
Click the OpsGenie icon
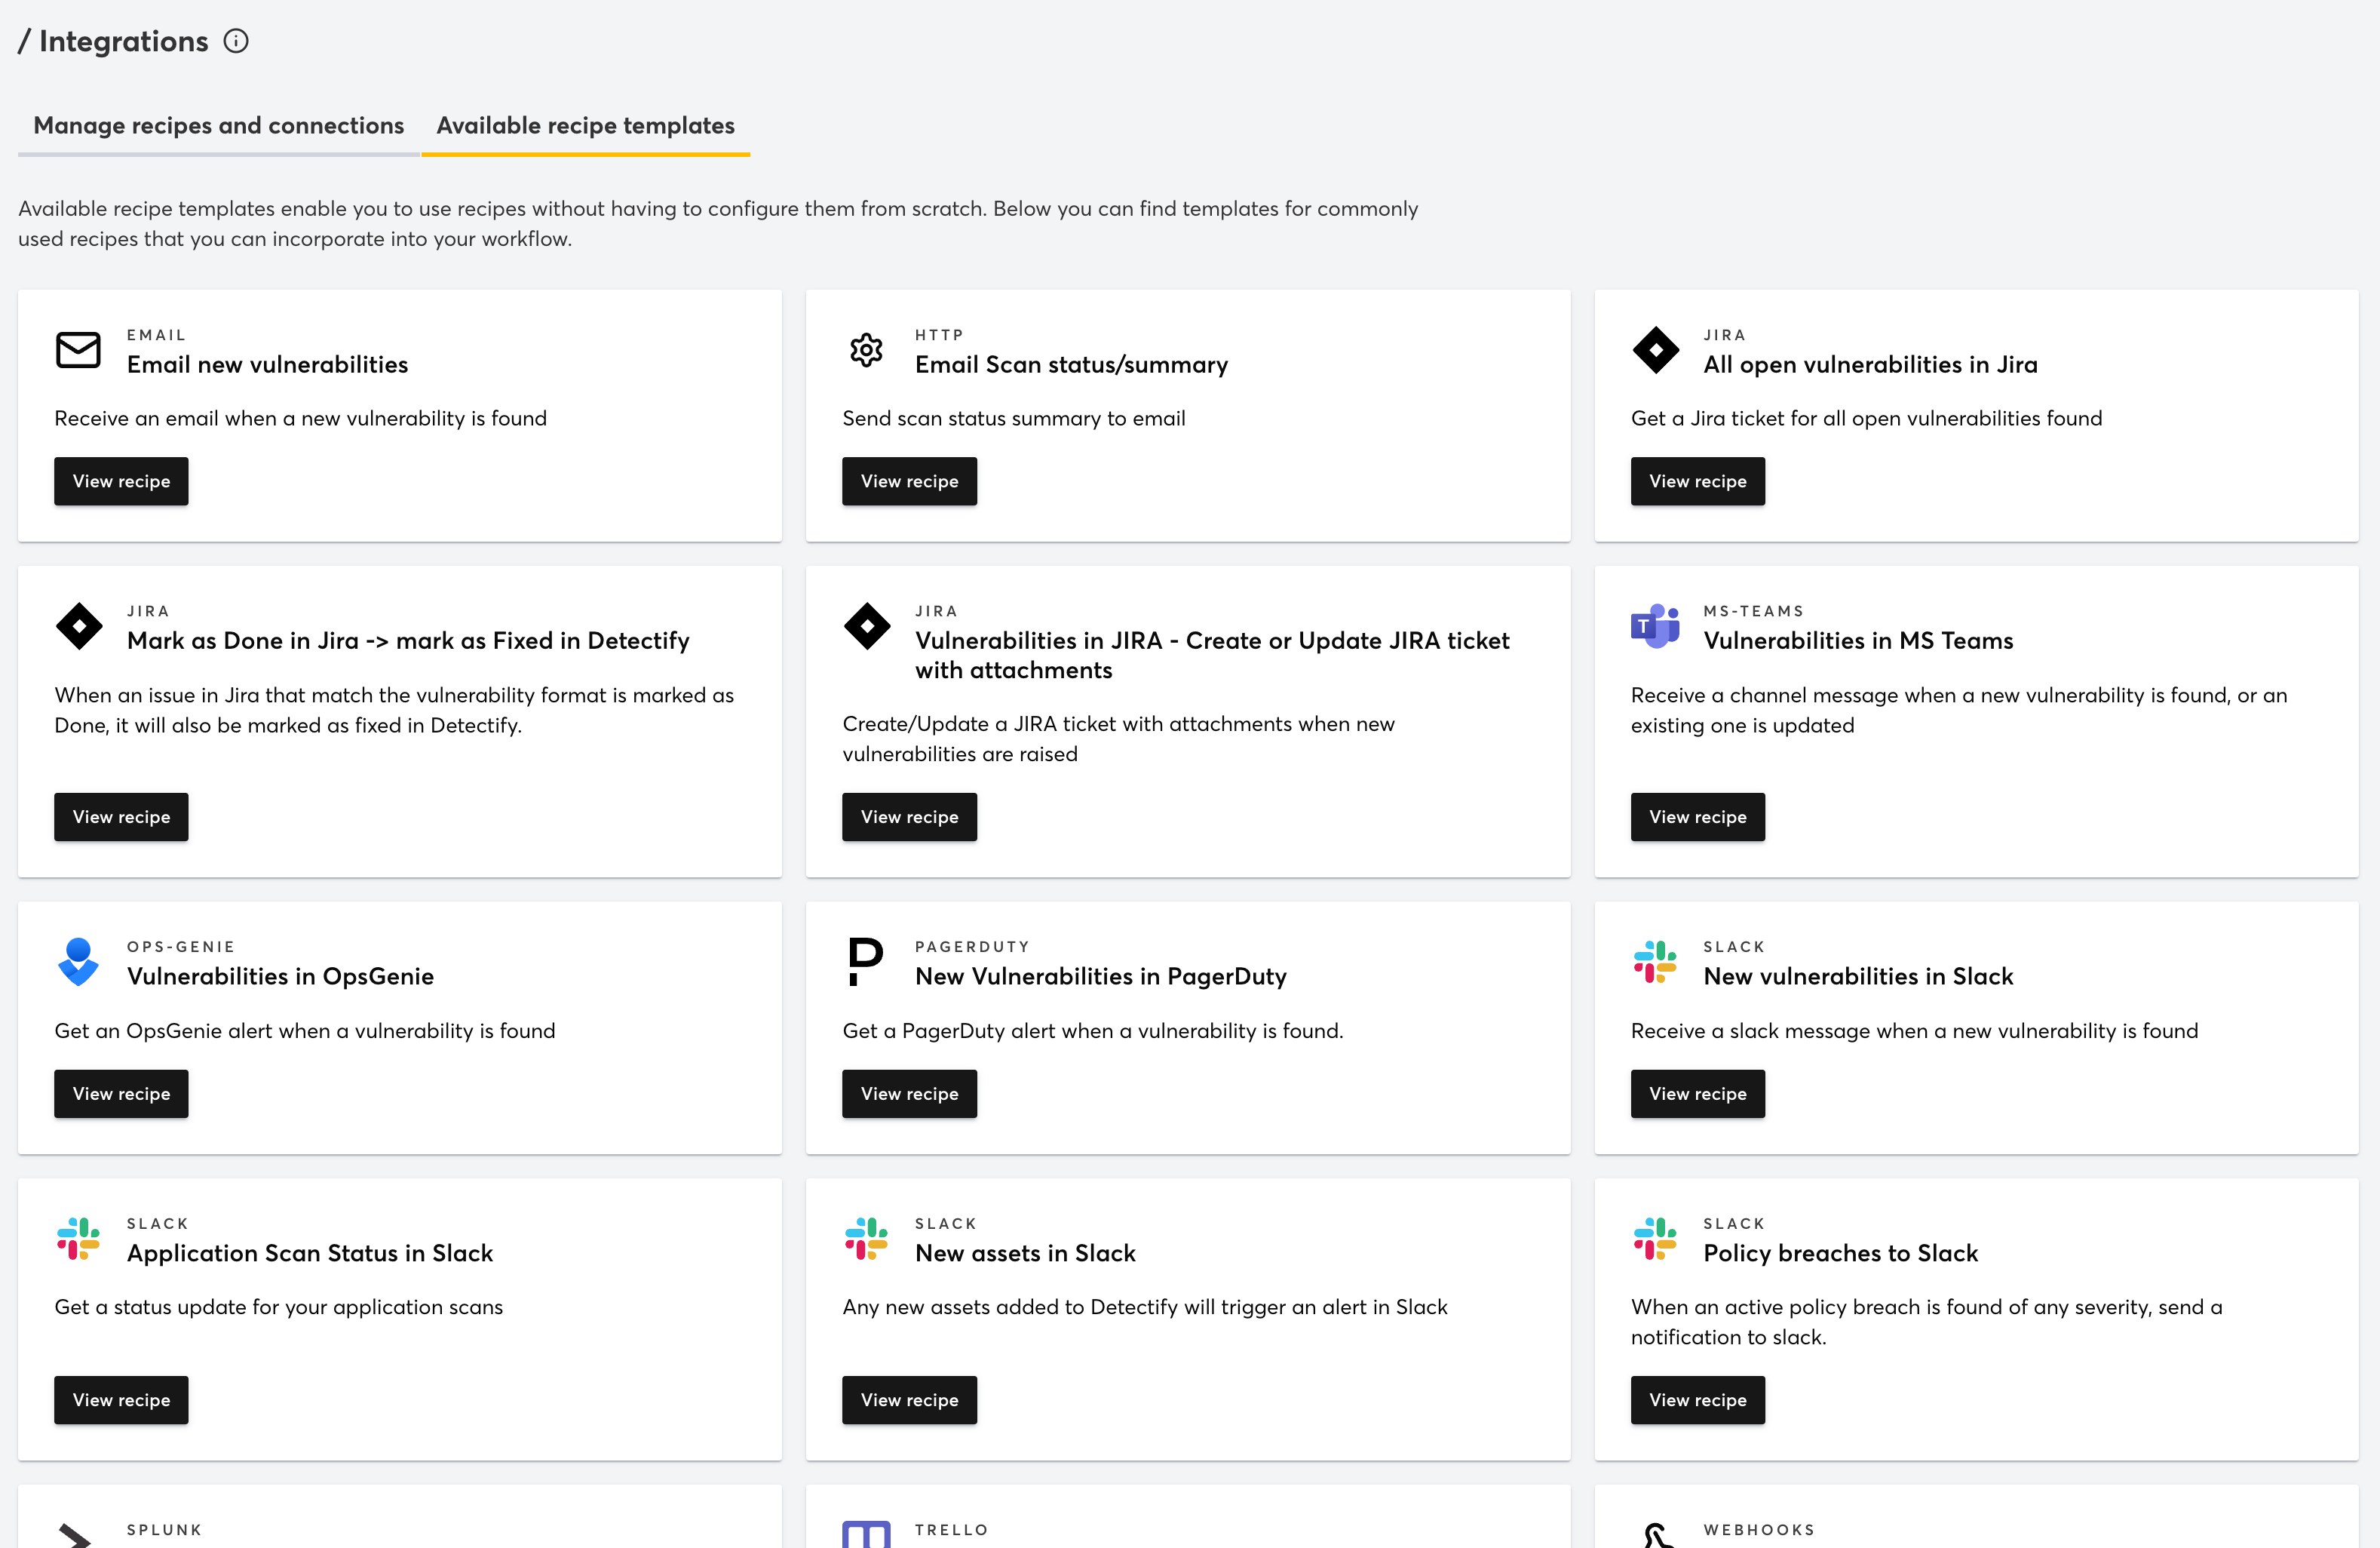(78, 962)
